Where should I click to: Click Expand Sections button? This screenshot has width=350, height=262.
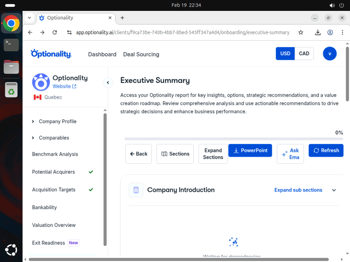pyautogui.click(x=213, y=154)
